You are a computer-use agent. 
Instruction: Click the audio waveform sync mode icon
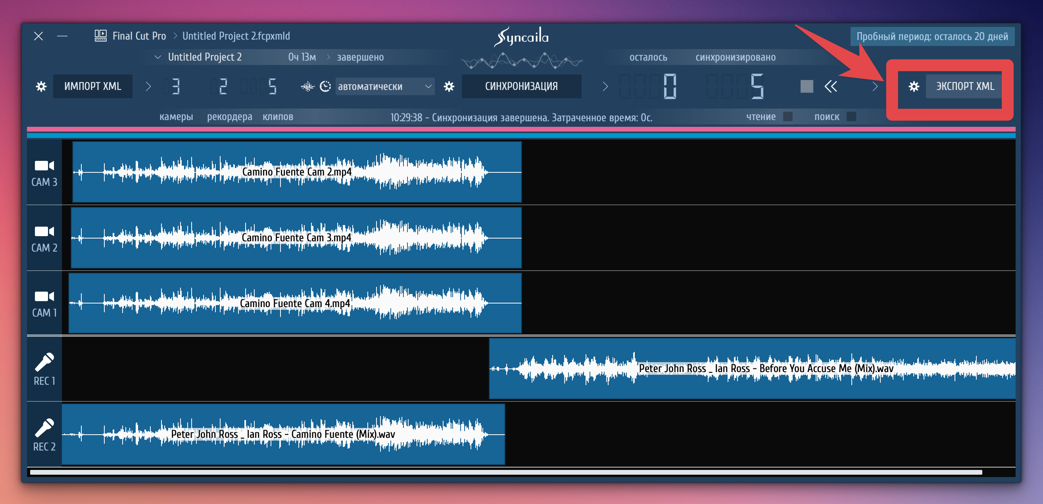point(307,86)
